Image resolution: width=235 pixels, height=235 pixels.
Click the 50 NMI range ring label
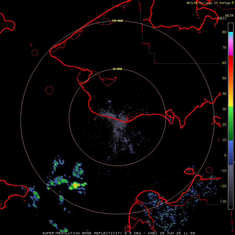click(117, 69)
